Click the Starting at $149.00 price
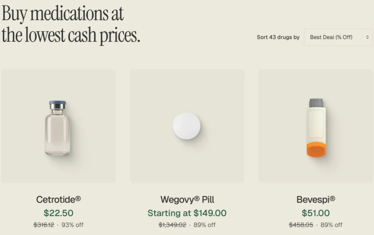The image size is (374, 235). (x=187, y=213)
